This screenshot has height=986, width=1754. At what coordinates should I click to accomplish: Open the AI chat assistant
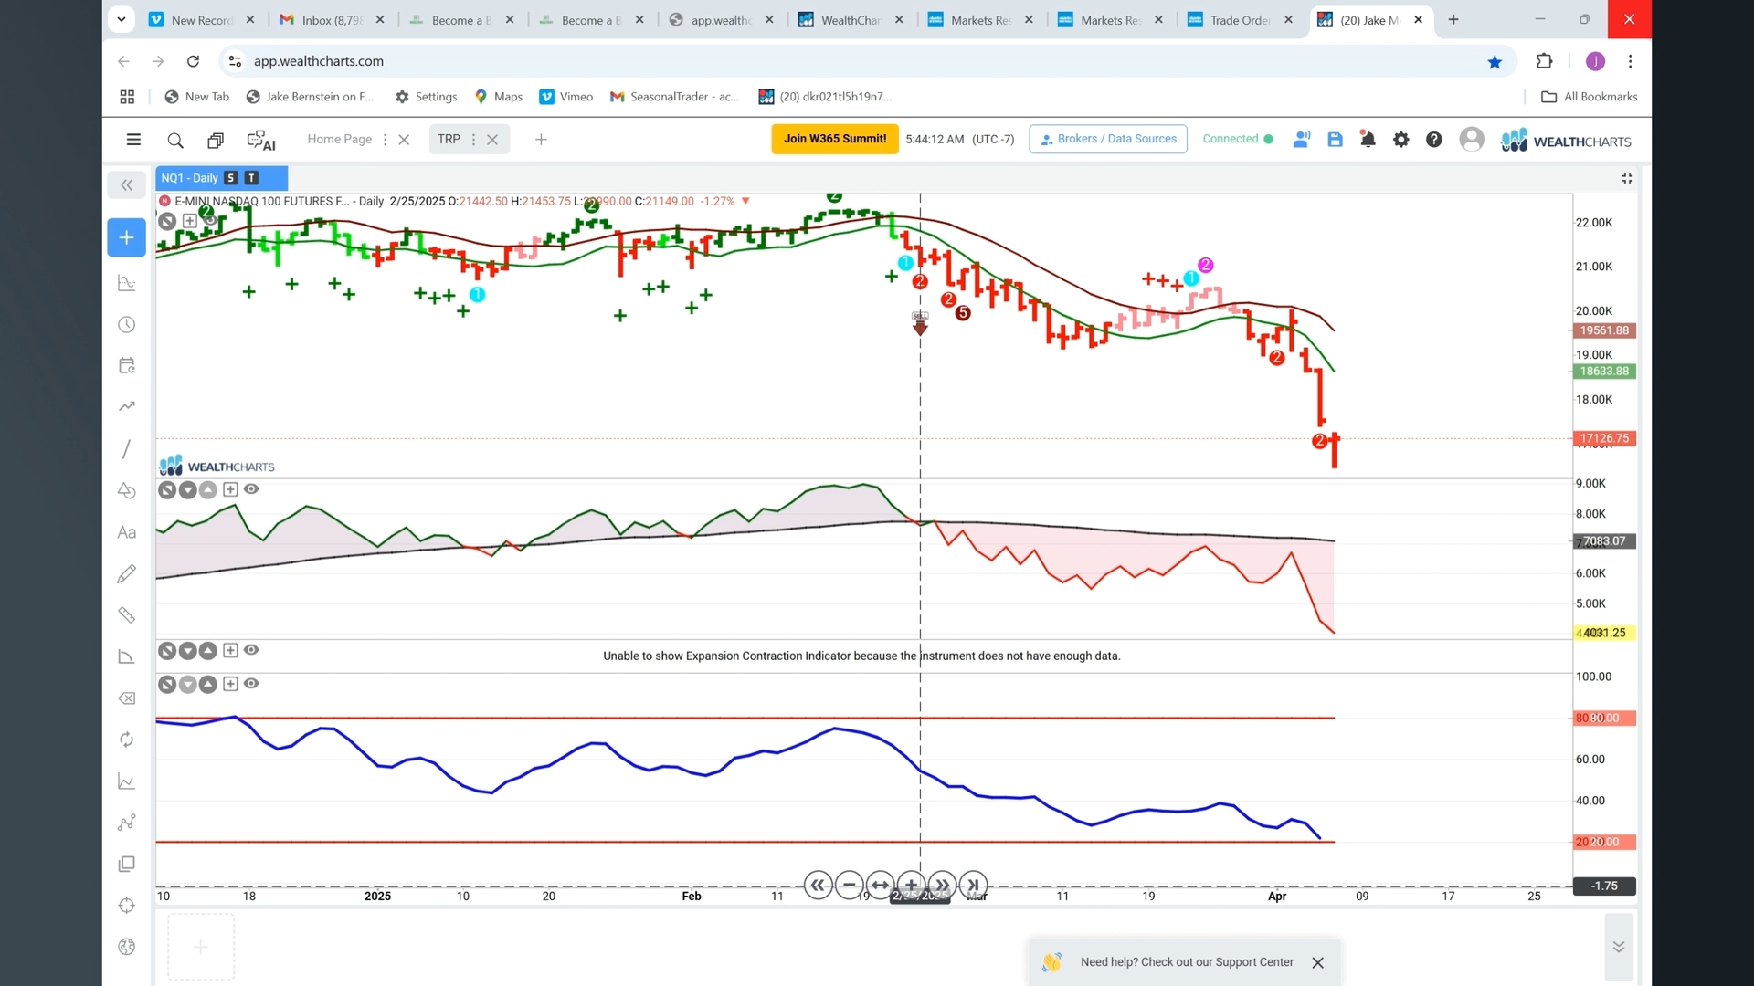pyautogui.click(x=261, y=140)
